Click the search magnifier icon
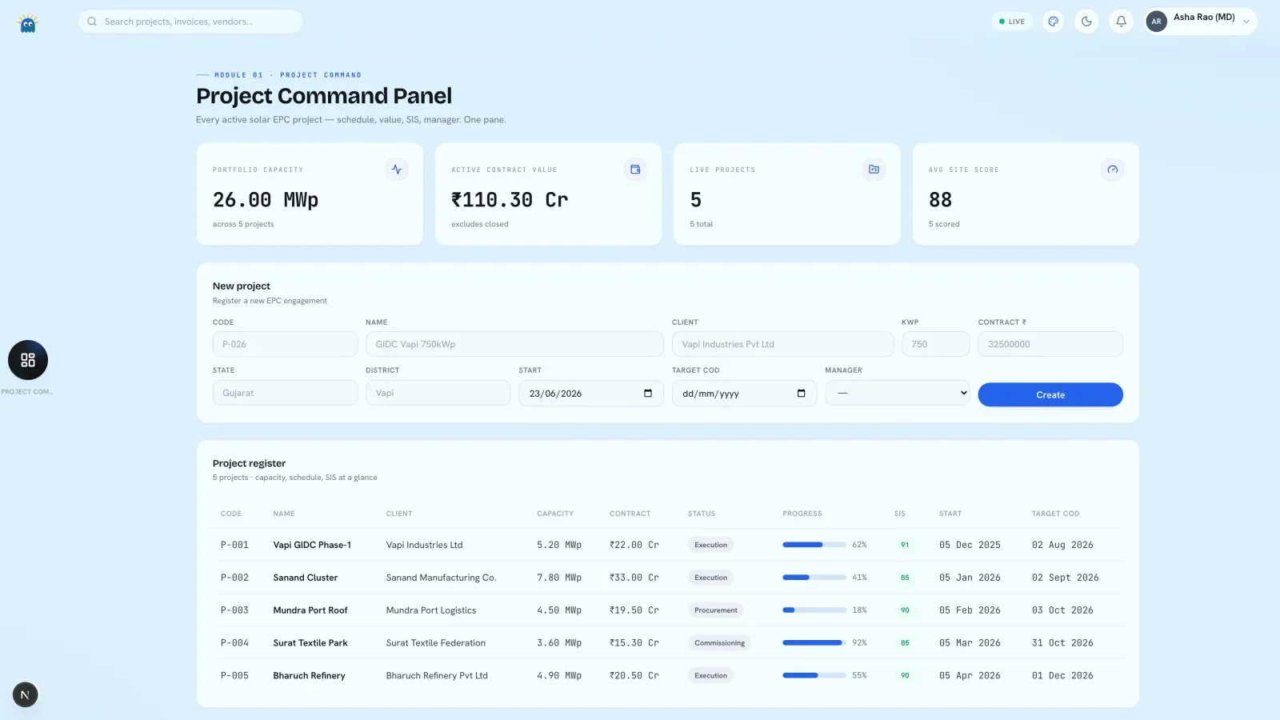 [92, 22]
